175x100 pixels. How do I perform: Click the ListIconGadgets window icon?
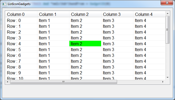click(4, 4)
